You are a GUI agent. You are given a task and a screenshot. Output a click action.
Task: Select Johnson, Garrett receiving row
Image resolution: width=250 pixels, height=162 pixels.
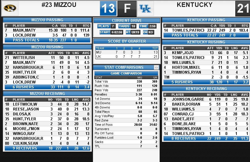tap(206, 99)
